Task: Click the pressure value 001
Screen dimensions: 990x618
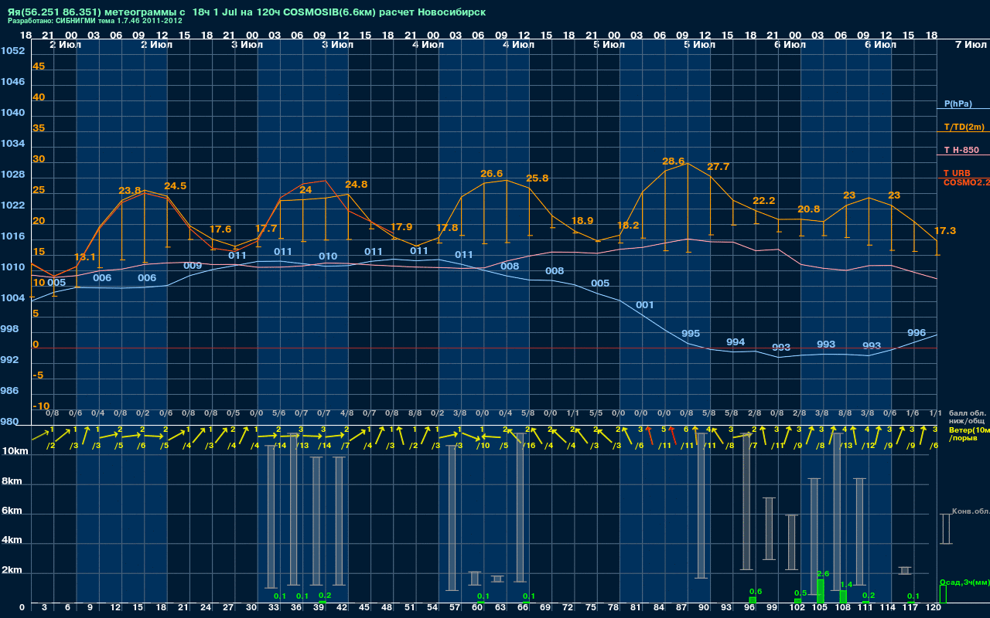Action: point(645,305)
